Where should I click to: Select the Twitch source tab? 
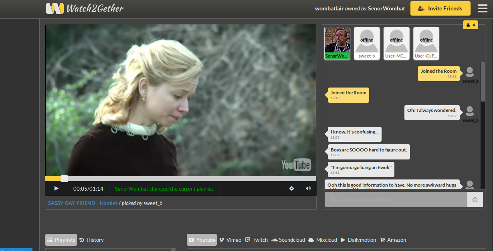[257, 240]
